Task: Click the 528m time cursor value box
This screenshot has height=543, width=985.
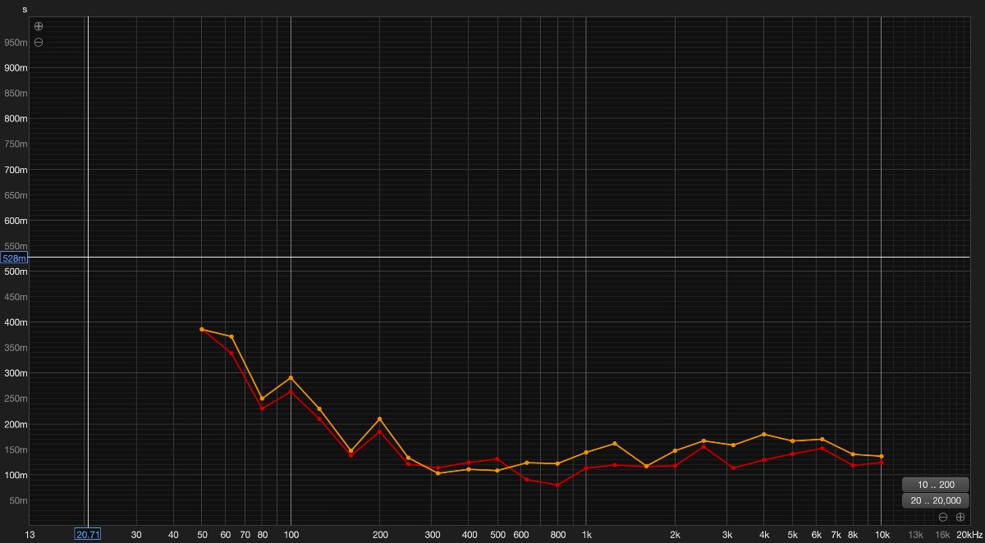Action: tap(15, 258)
